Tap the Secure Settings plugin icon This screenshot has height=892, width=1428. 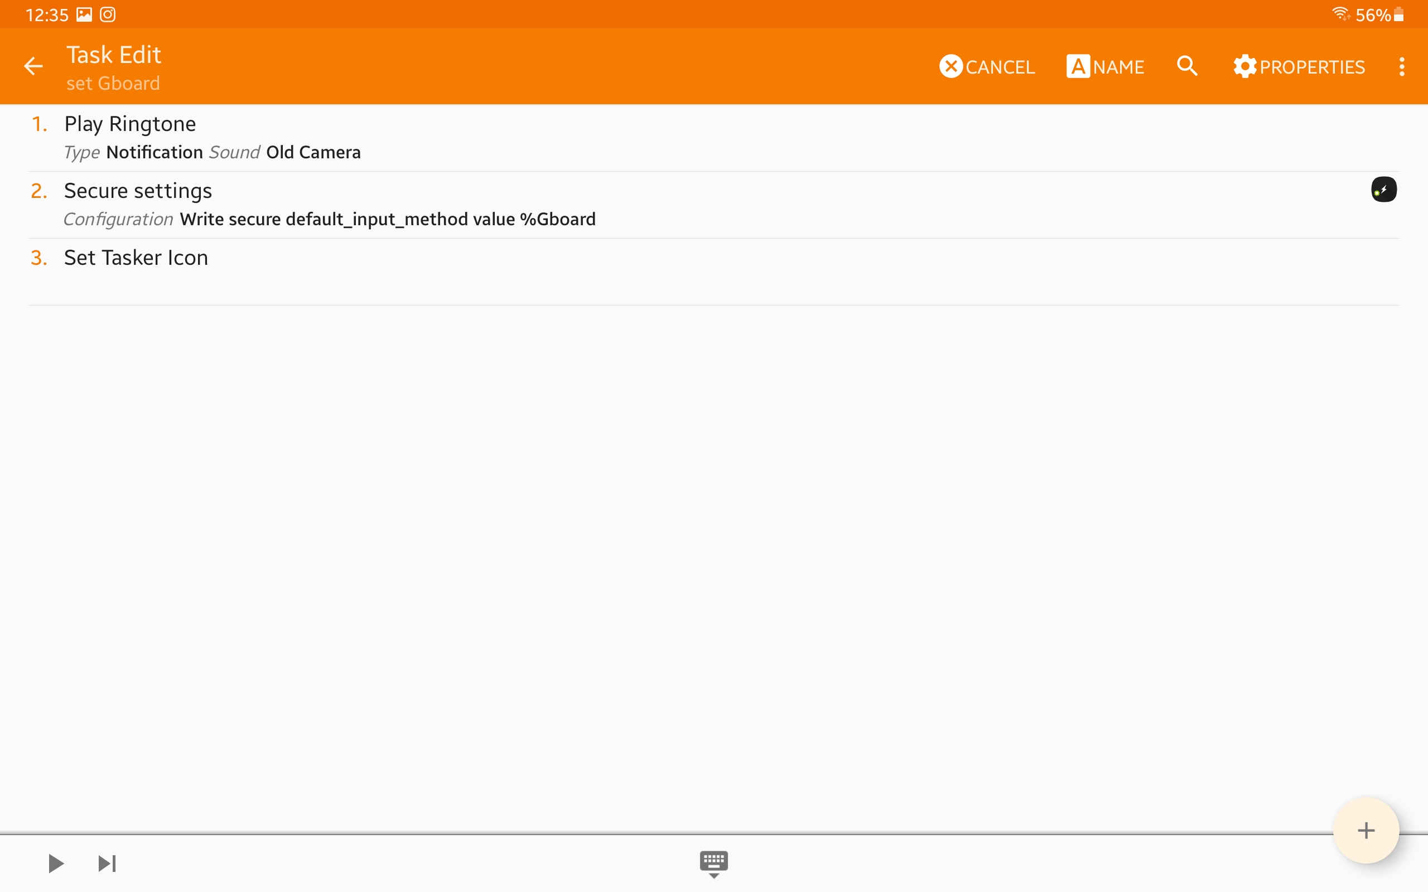(1383, 190)
